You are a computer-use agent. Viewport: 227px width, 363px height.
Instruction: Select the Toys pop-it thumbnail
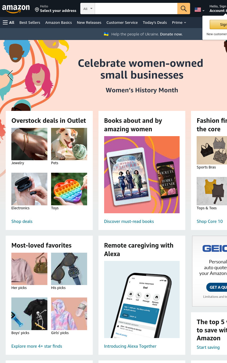[x=69, y=189]
